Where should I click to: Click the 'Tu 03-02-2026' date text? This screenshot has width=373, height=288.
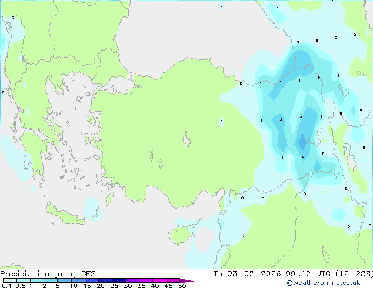tap(247, 274)
